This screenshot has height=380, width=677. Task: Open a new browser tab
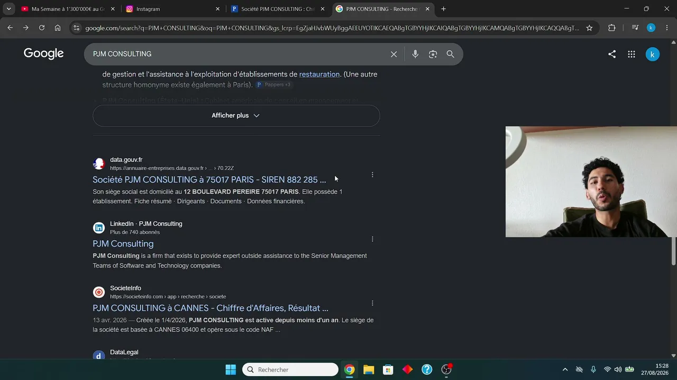pyautogui.click(x=443, y=9)
